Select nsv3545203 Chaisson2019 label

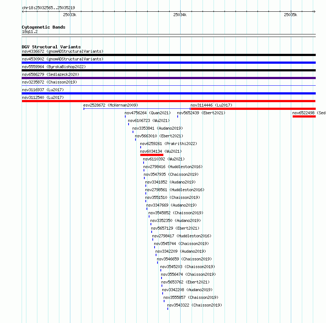(188, 267)
